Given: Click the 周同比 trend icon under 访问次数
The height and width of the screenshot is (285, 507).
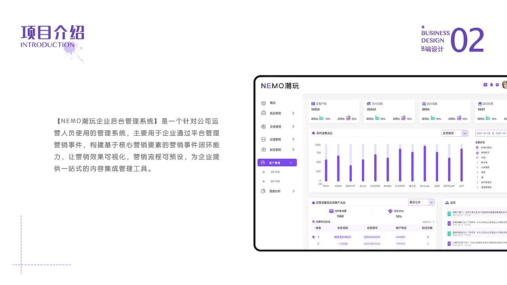Looking at the screenshot, I should pos(377,118).
